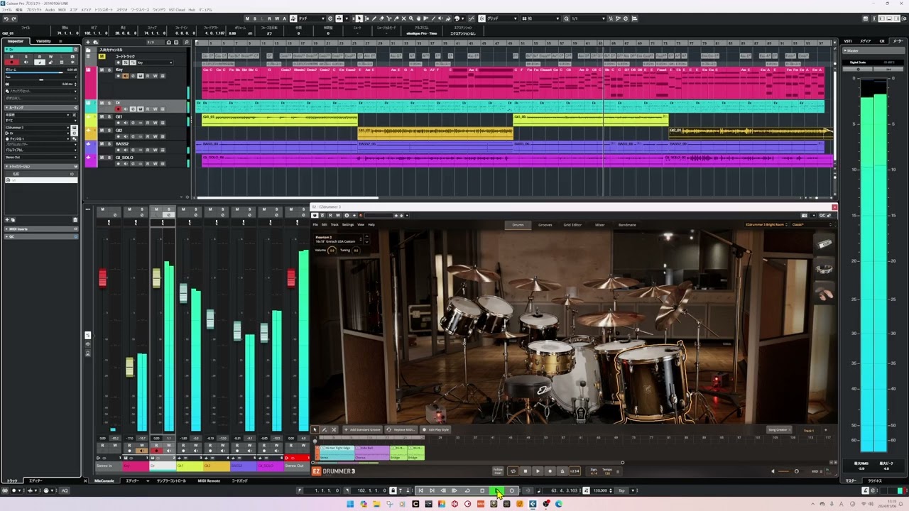The width and height of the screenshot is (909, 511).
Task: Toggle record enable on Dr track
Action: 118,109
